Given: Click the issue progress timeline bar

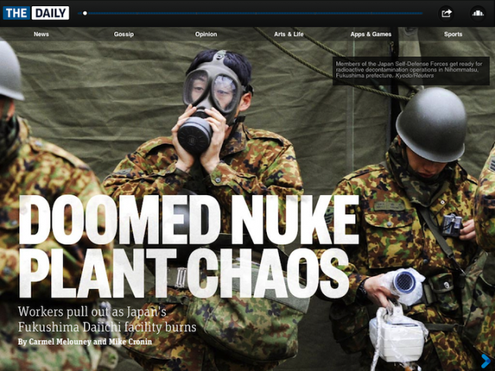Looking at the screenshot, I should point(250,13).
